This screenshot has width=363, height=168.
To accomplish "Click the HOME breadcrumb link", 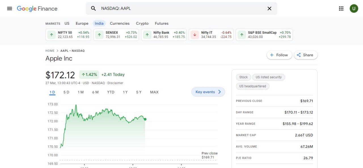I will pos(50,51).
